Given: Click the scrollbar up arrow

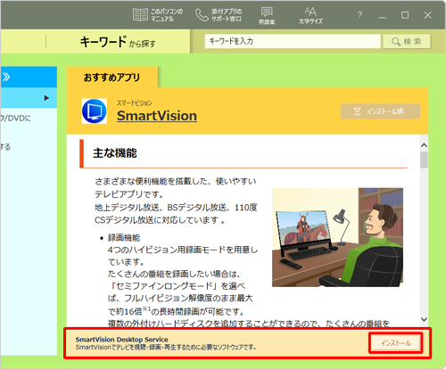Looking at the screenshot, I should coord(424,145).
